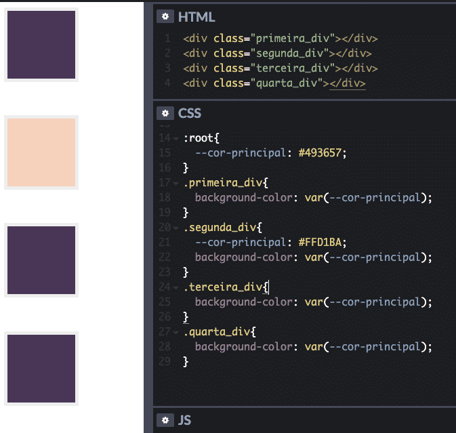Select the HTML editor panel title
The width and height of the screenshot is (456, 433).
(196, 17)
